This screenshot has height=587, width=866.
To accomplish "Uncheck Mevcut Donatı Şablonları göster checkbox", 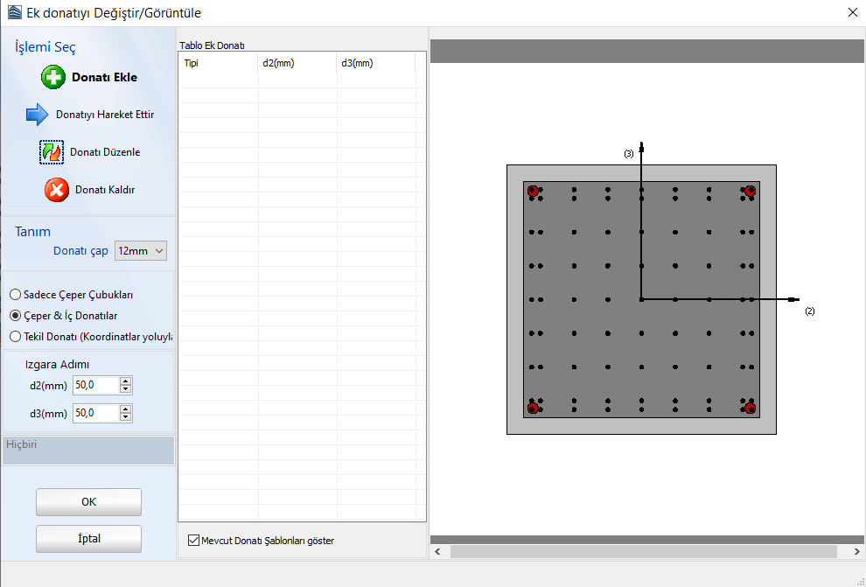I will coord(193,541).
